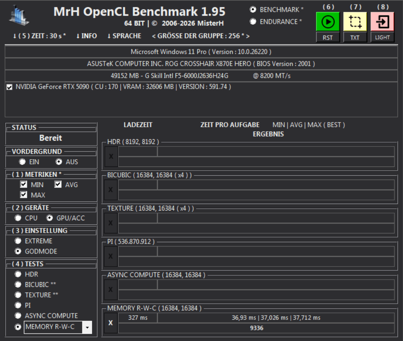403x341 pixels.
Task: Click the 9336 result score
Action: coord(257,328)
